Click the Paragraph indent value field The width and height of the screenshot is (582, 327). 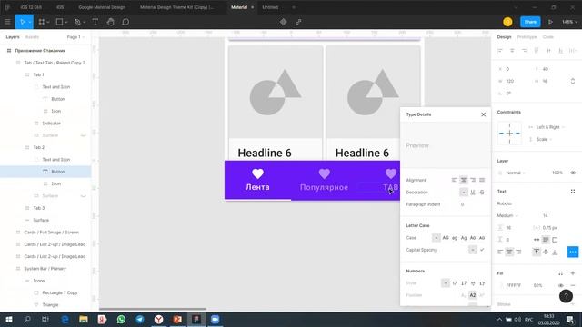[463, 204]
